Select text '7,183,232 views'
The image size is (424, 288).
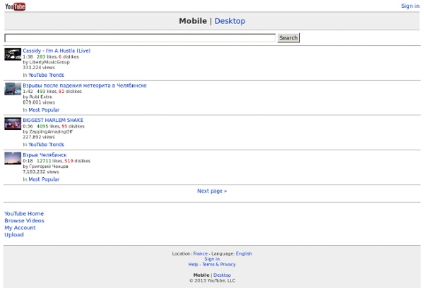pos(40,172)
